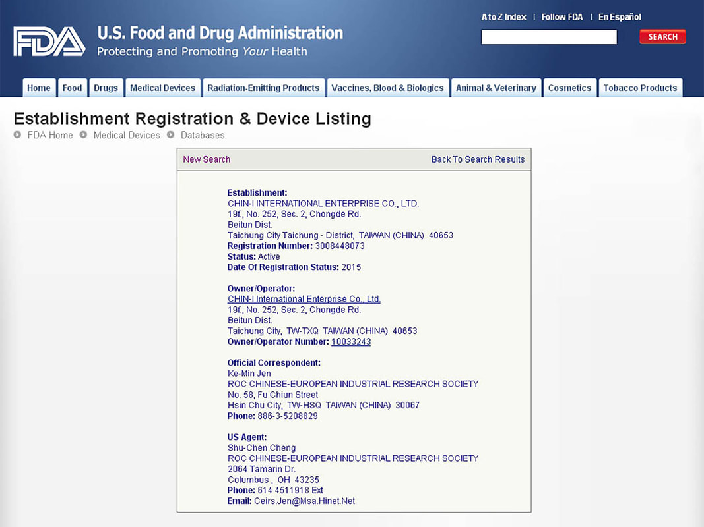Viewport: 704px width, 527px height.
Task: Open Radiation-Emitting Products tab
Action: click(263, 88)
